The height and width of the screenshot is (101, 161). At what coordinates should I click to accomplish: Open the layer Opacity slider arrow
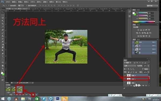[148, 66]
